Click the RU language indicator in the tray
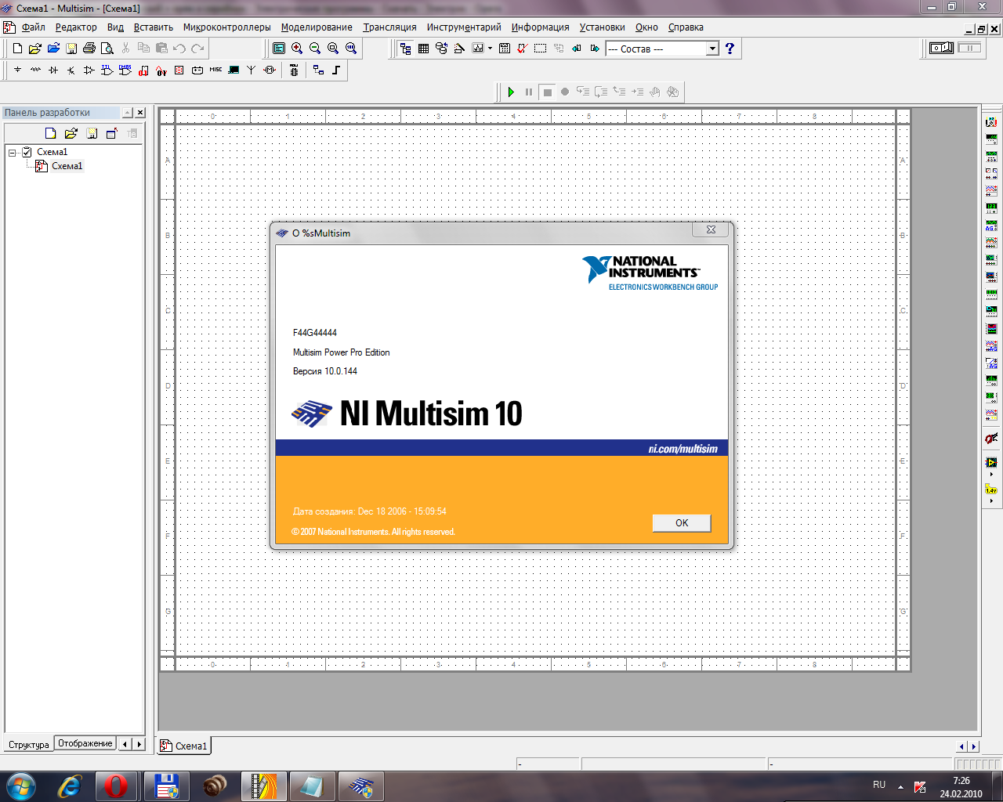The image size is (1003, 802). pyautogui.click(x=879, y=785)
